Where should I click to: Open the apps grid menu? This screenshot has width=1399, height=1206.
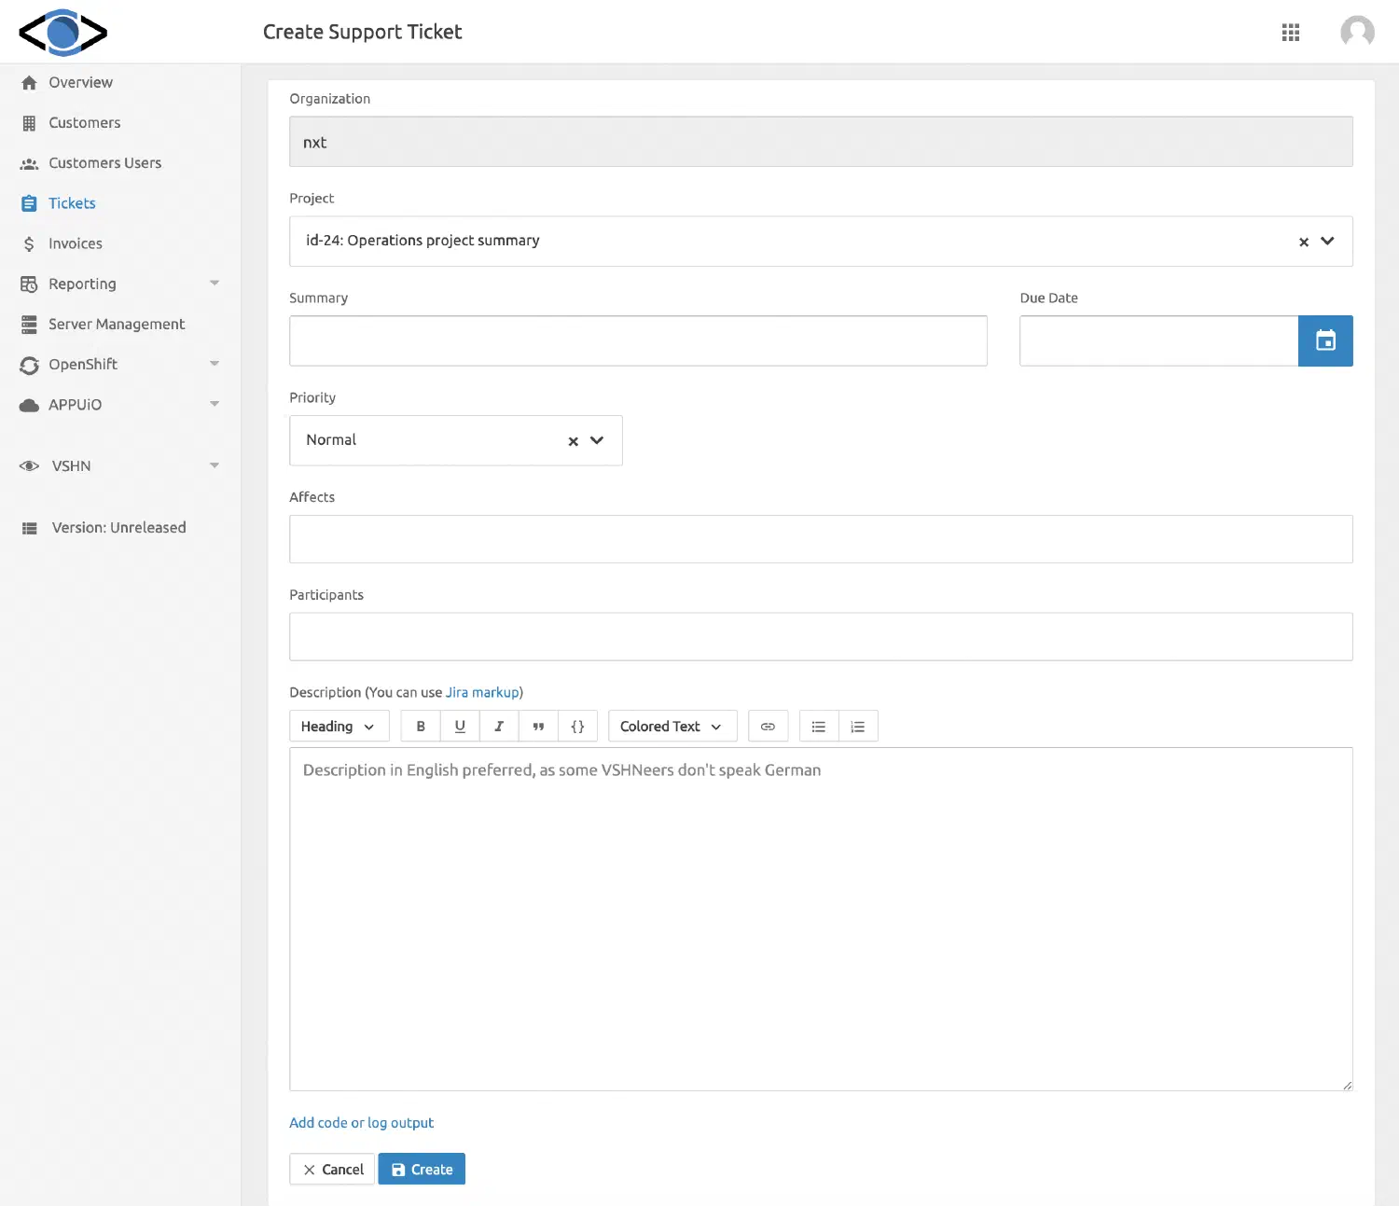point(1291,33)
